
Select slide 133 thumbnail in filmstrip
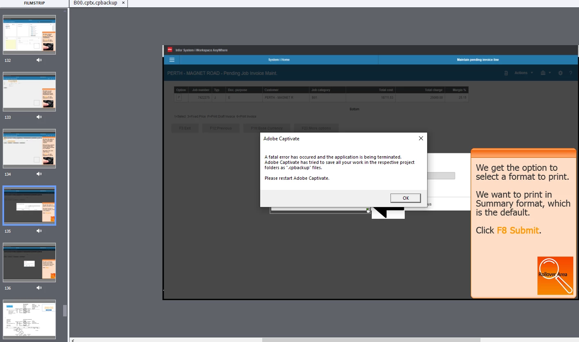tap(29, 91)
